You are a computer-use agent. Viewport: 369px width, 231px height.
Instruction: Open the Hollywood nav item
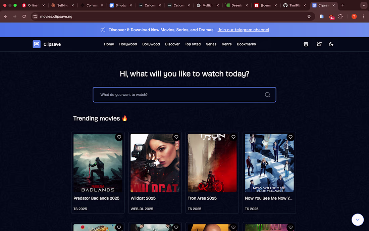tap(128, 44)
